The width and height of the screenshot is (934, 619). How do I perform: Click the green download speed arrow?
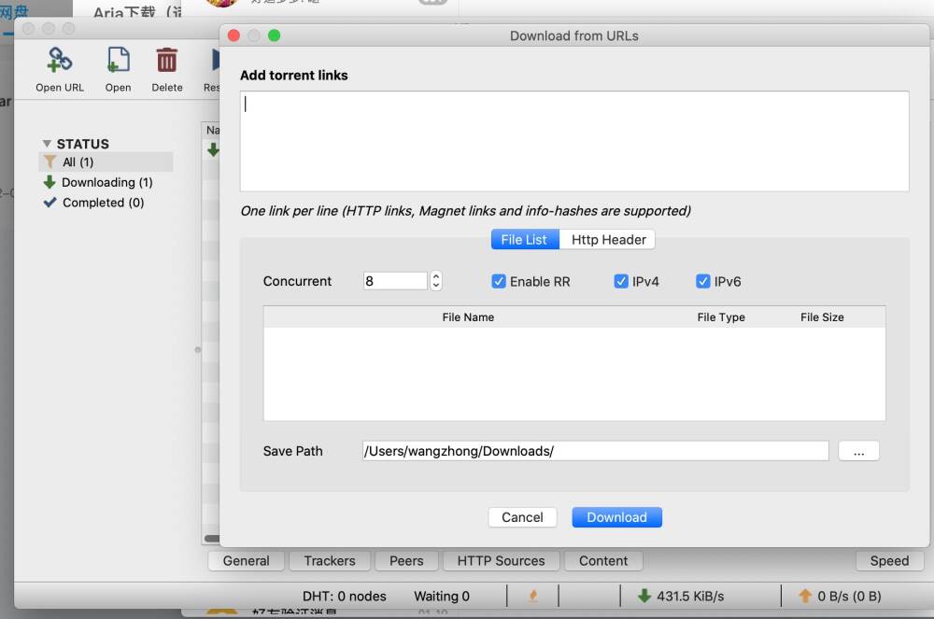point(644,596)
